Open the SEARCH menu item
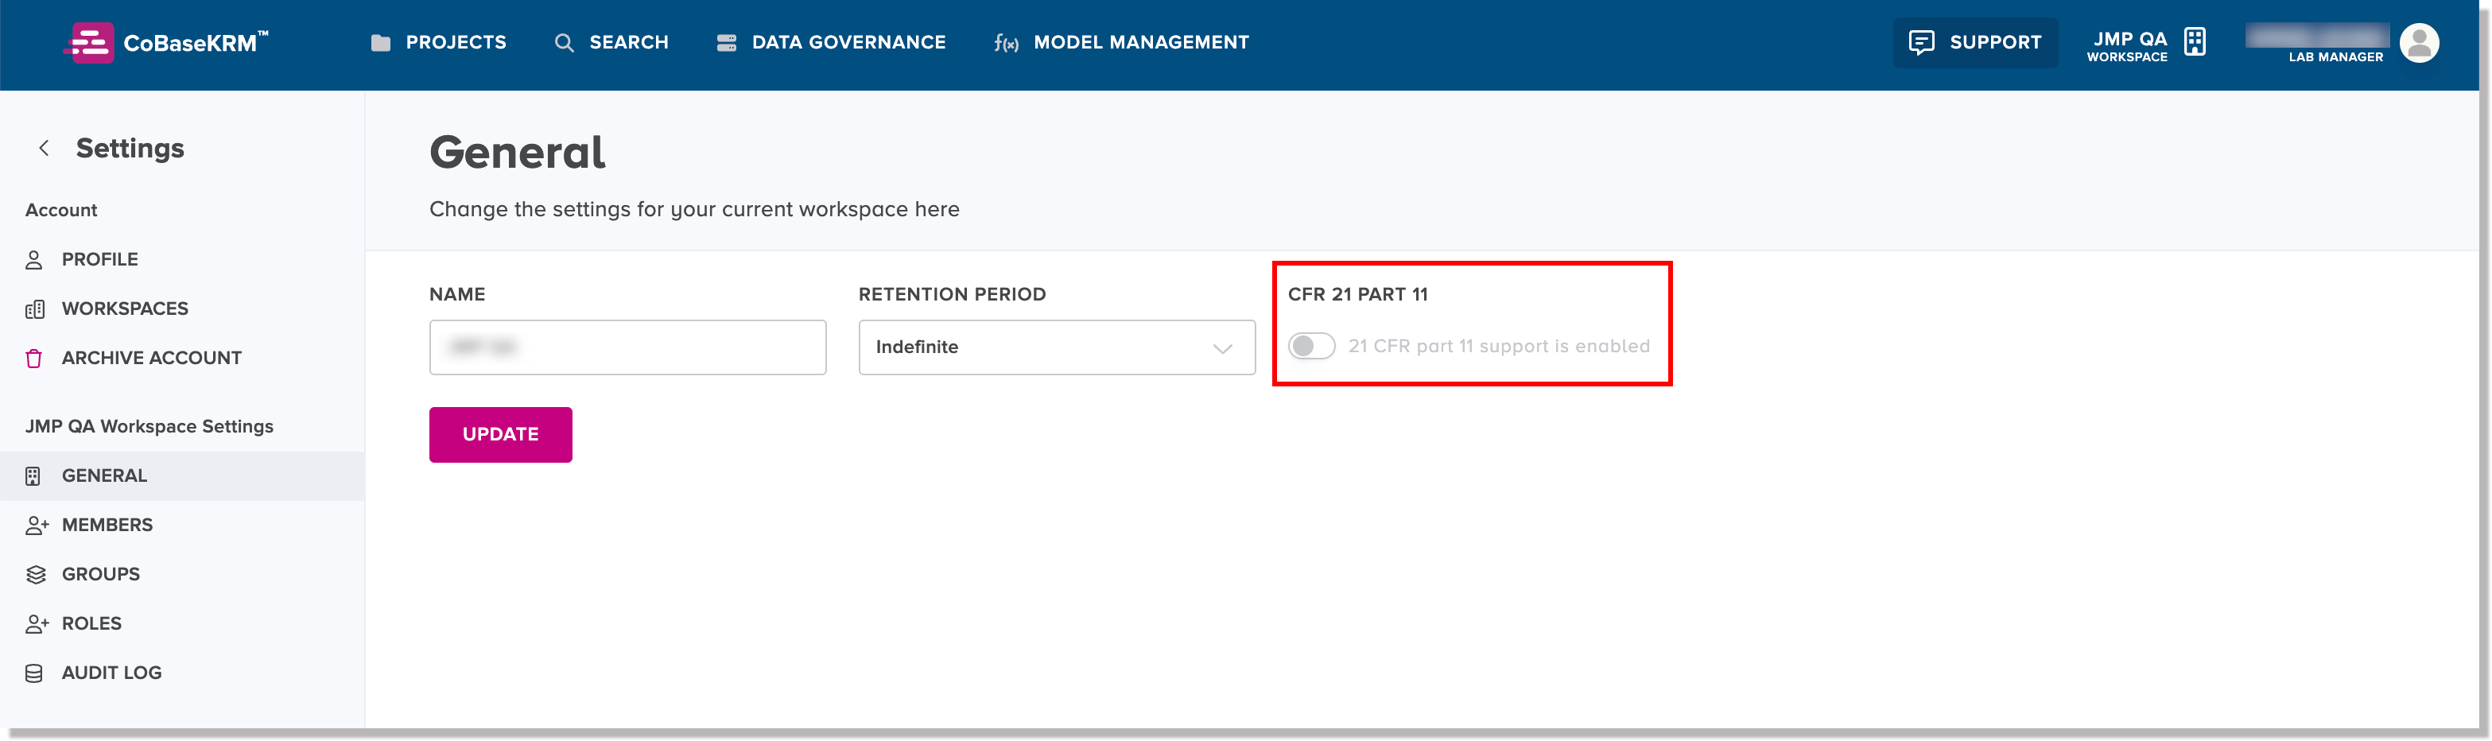2492x741 pixels. (x=629, y=43)
